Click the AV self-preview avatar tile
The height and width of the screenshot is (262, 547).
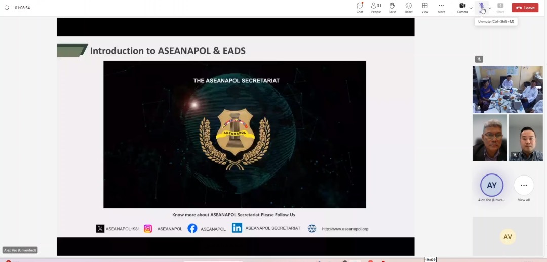507,236
